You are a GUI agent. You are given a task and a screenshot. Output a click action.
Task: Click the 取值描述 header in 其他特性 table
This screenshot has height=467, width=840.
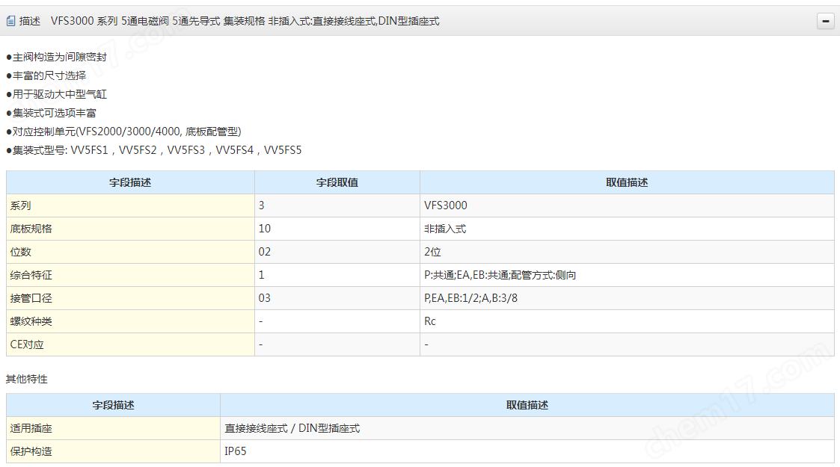click(x=527, y=405)
